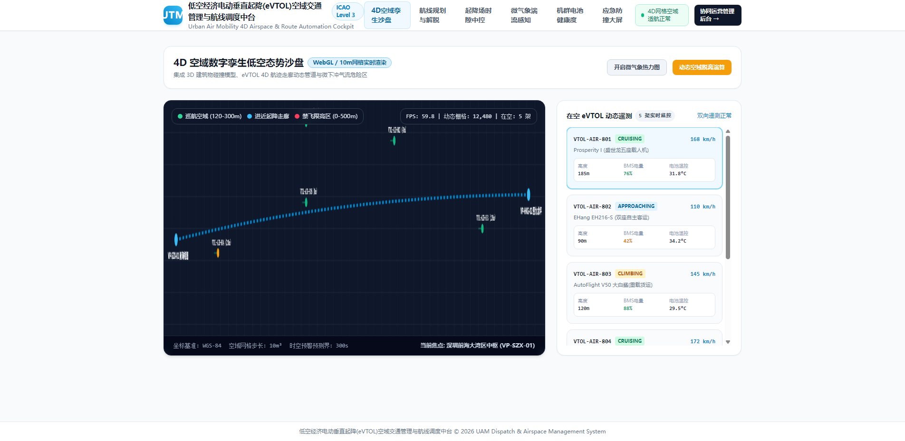905x441 pixels.
Task: Click battery temperature 34.2°C
Action: [x=678, y=241]
